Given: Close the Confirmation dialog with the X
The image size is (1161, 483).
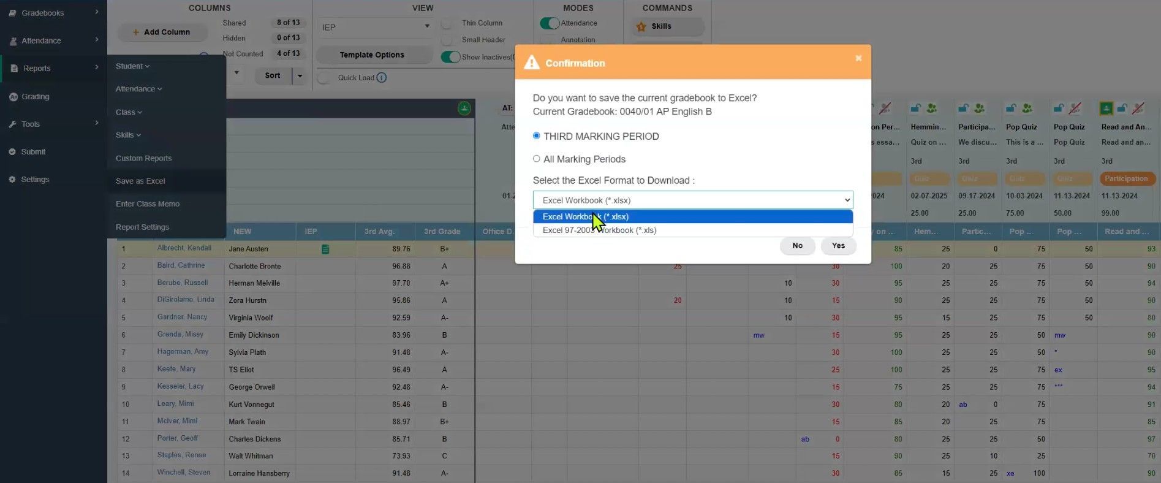Looking at the screenshot, I should click(858, 58).
